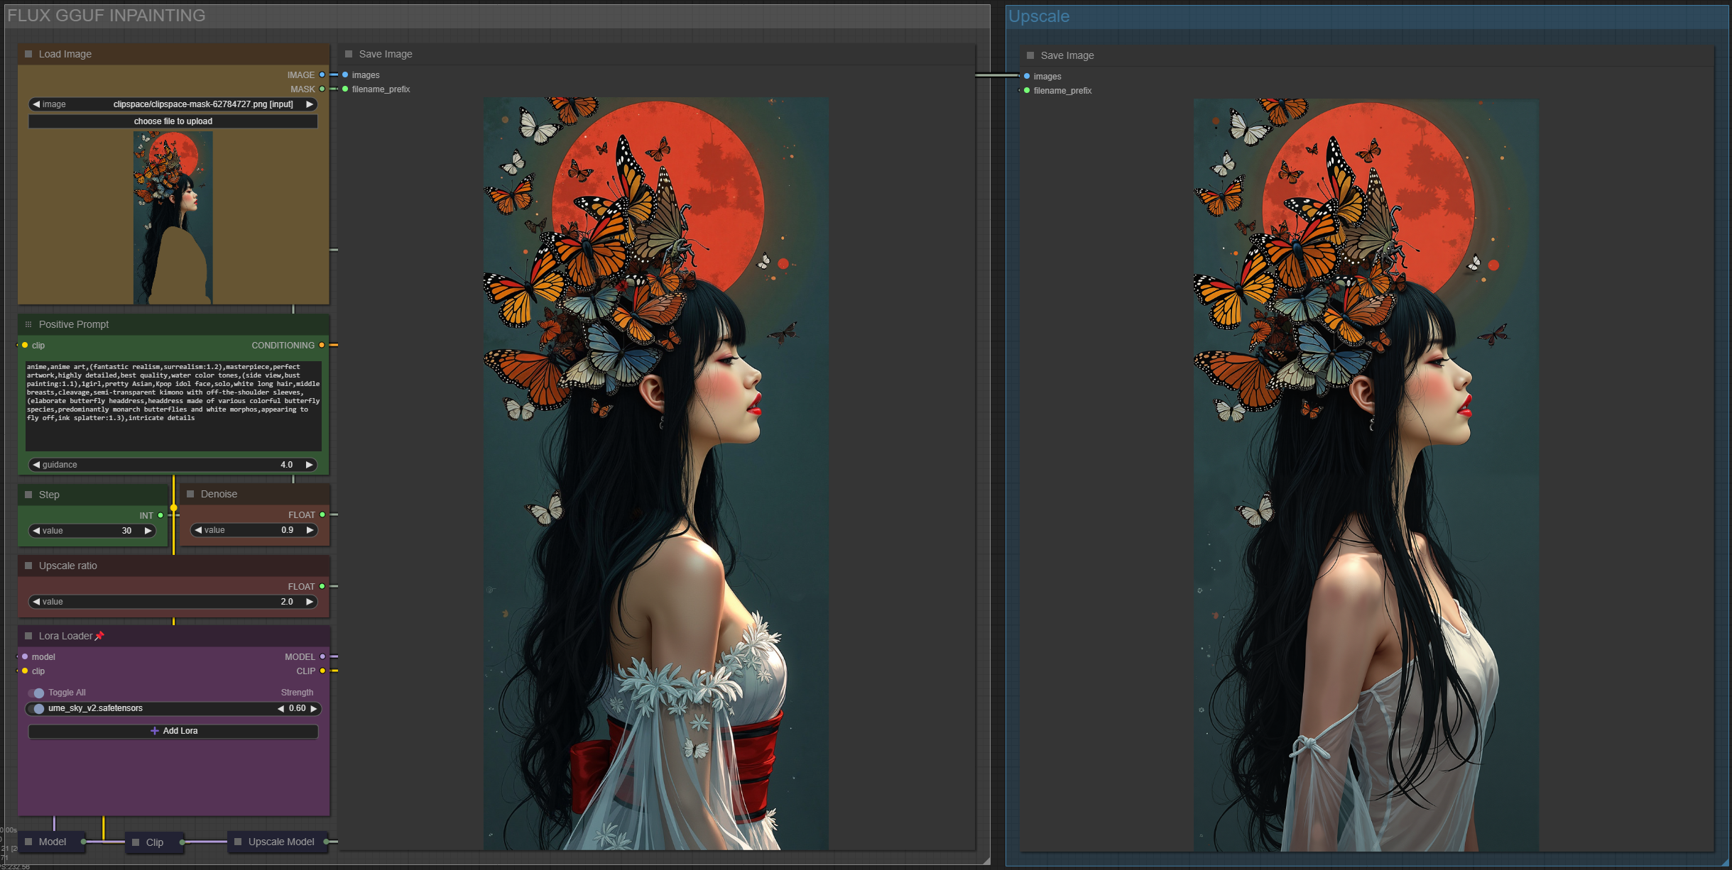Collapse the Denoise node using its title square
The width and height of the screenshot is (1732, 870).
pos(190,494)
